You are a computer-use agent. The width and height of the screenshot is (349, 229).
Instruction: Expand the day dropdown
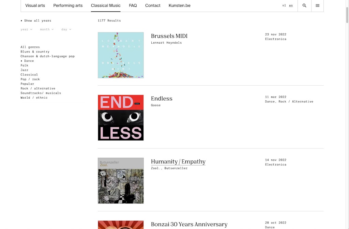pos(66,29)
